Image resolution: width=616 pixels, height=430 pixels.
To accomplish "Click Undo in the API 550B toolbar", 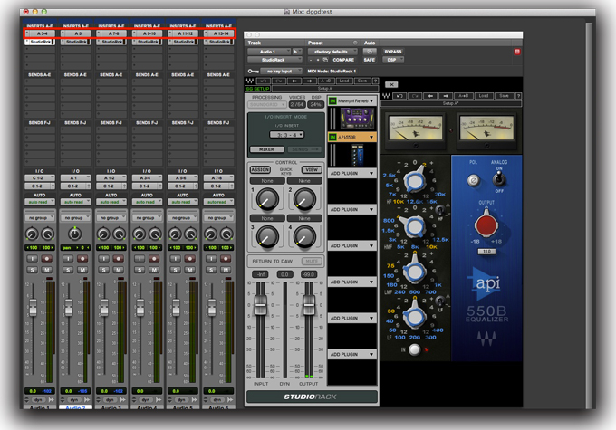I will pyautogui.click(x=399, y=96).
